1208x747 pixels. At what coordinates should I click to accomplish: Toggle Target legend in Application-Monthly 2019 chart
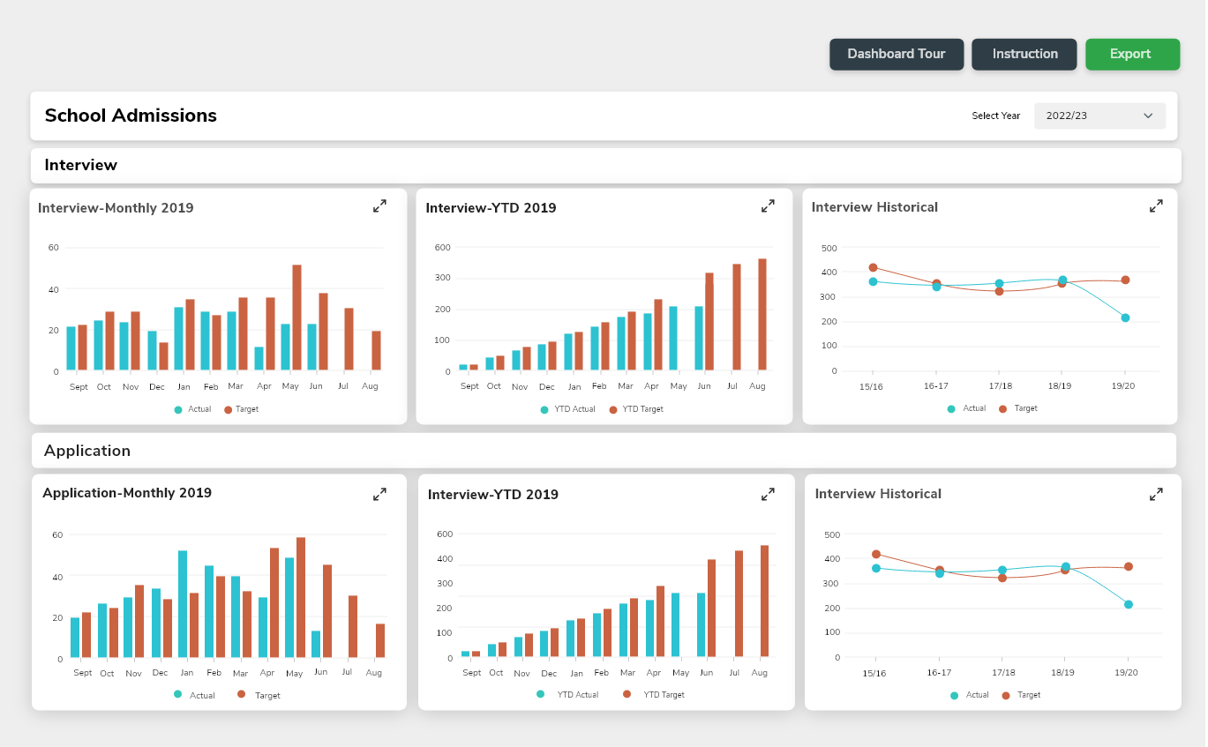(259, 695)
